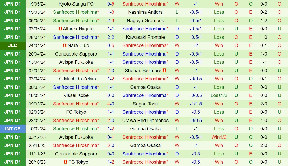
Task: Open the 0-6 score against Nara Club
Action: click(x=111, y=45)
